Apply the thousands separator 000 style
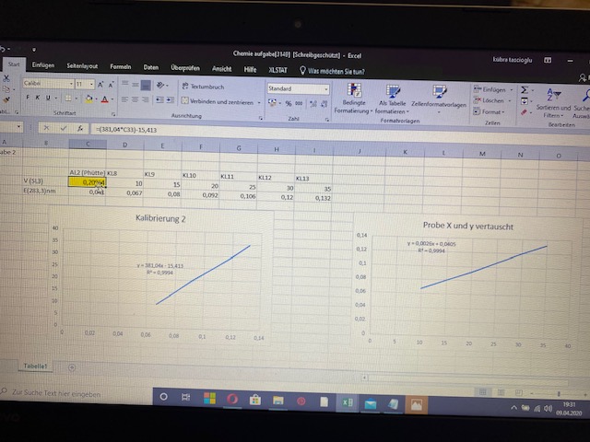Viewport: 590px width, 442px height. pos(299,103)
